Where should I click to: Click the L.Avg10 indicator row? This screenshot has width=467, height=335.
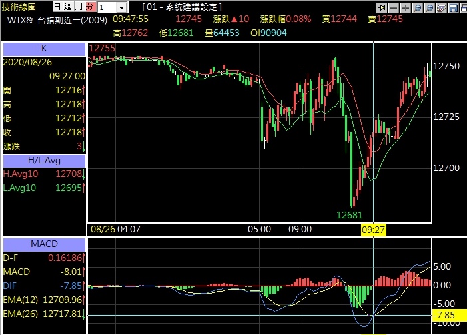click(x=44, y=188)
